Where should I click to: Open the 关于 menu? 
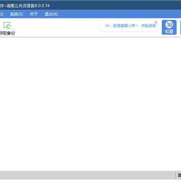pos(34,14)
